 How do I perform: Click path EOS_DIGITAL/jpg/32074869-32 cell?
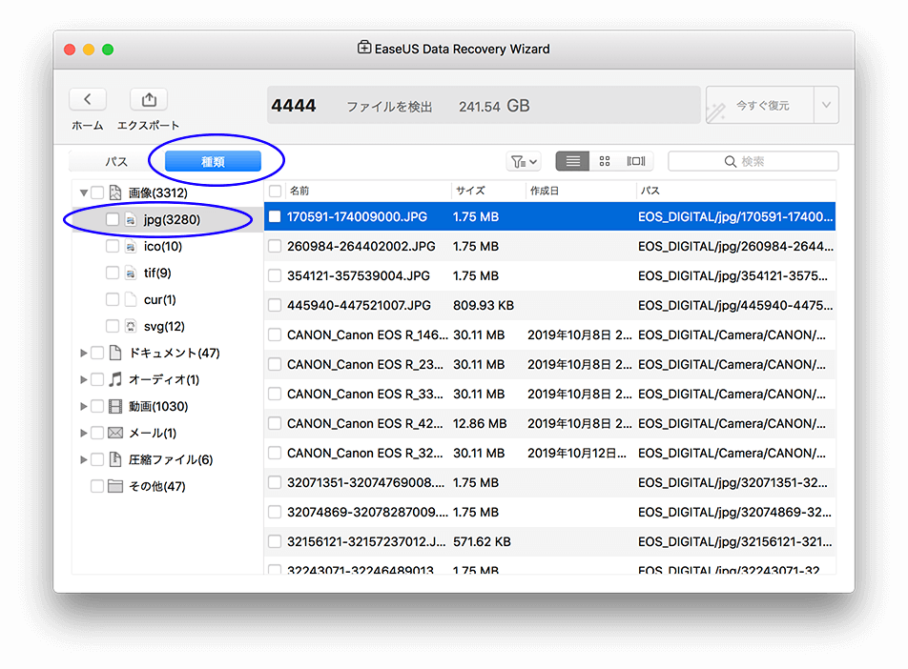click(x=734, y=512)
